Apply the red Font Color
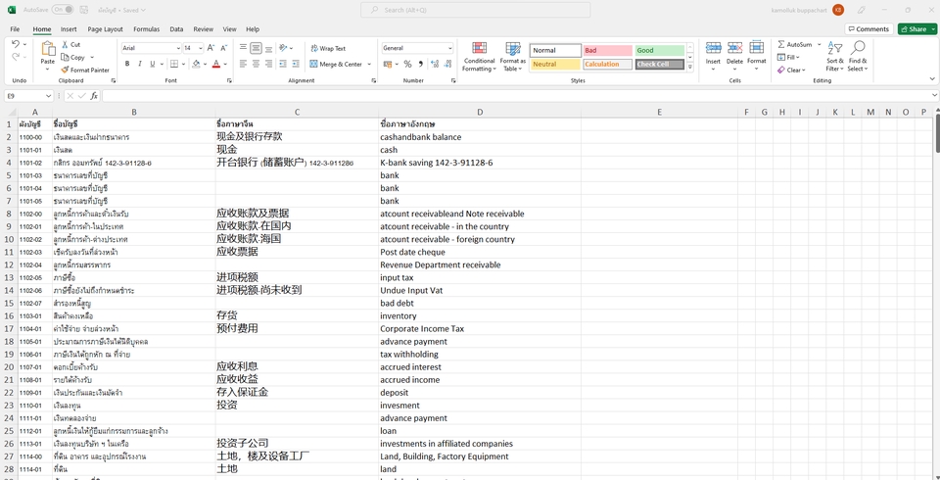940x480 pixels. tap(216, 64)
